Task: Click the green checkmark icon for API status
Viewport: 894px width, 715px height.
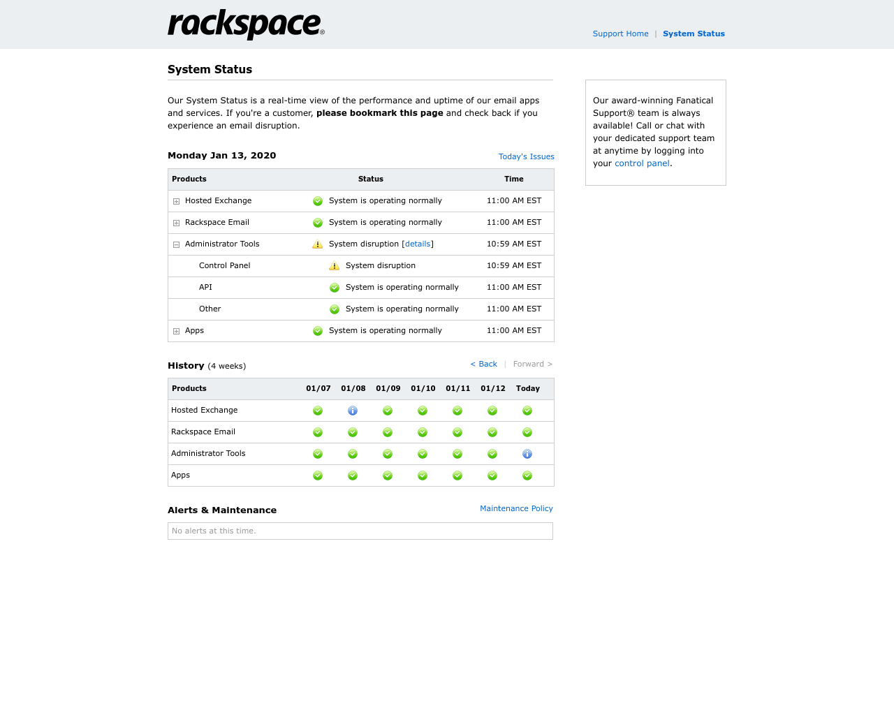Action: (x=334, y=287)
